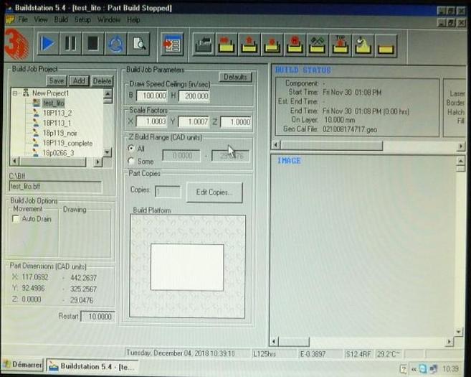Image resolution: width=471 pixels, height=377 pixels.
Task: Click the Image panel scroll down arrow
Action: click(459, 332)
